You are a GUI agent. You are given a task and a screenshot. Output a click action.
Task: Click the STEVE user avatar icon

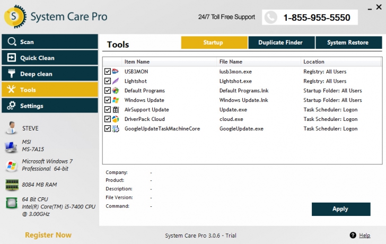[11, 127]
